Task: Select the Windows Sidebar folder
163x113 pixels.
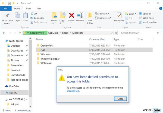Action: (x=94, y=59)
